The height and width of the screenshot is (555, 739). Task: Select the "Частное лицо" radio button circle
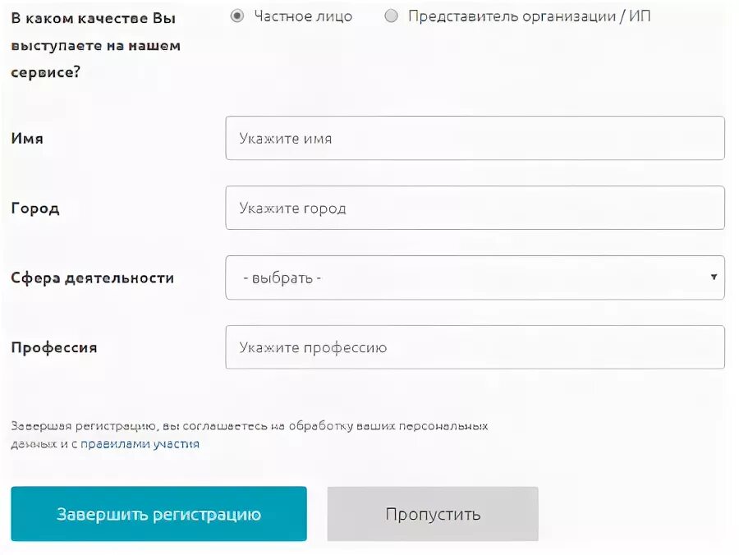click(x=237, y=16)
